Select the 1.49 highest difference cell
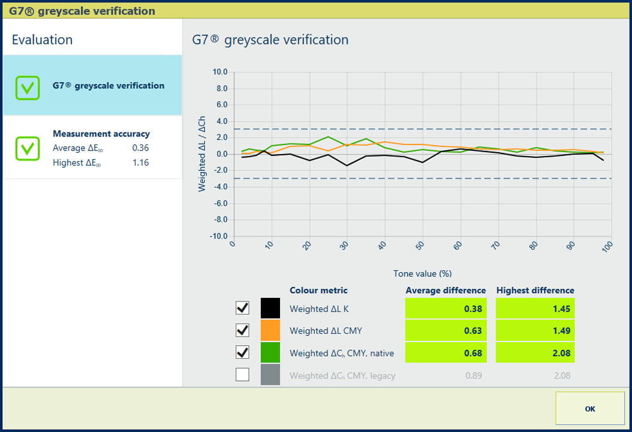Image resolution: width=632 pixels, height=432 pixels. click(535, 331)
